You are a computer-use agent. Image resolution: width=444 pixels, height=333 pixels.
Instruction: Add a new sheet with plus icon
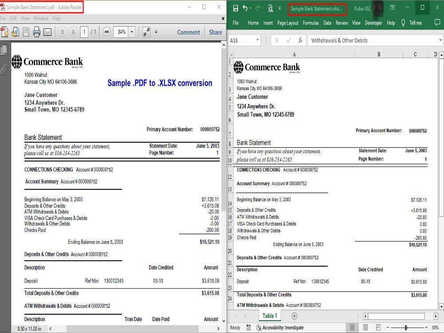(x=294, y=316)
